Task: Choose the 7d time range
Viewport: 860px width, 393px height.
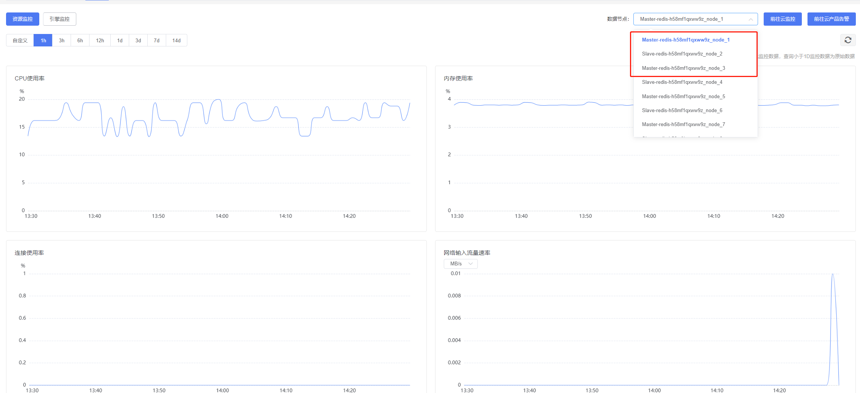Action: pos(156,40)
